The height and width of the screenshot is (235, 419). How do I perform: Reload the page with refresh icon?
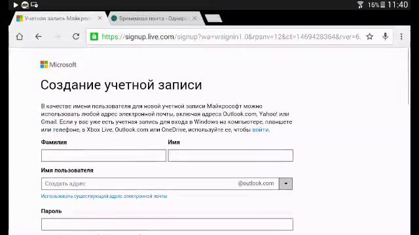[76, 37]
